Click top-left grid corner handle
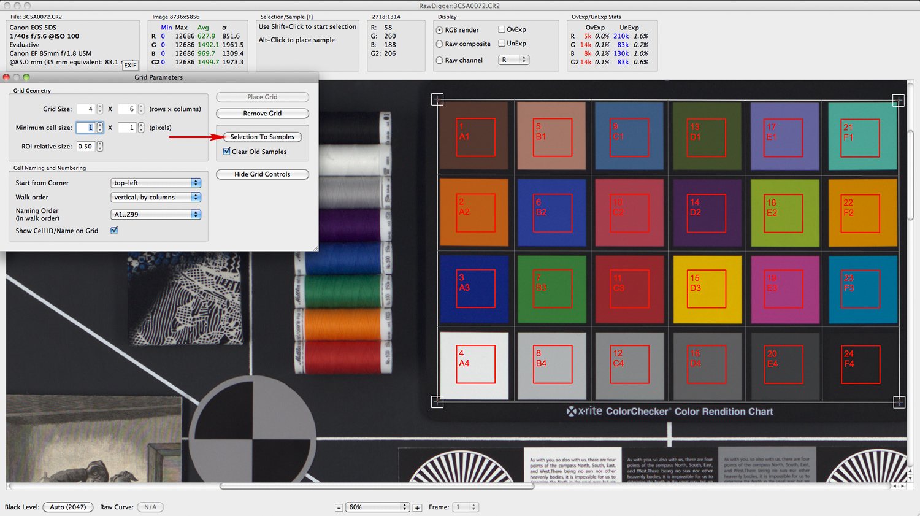Viewport: 920px width, 516px height. [437, 99]
